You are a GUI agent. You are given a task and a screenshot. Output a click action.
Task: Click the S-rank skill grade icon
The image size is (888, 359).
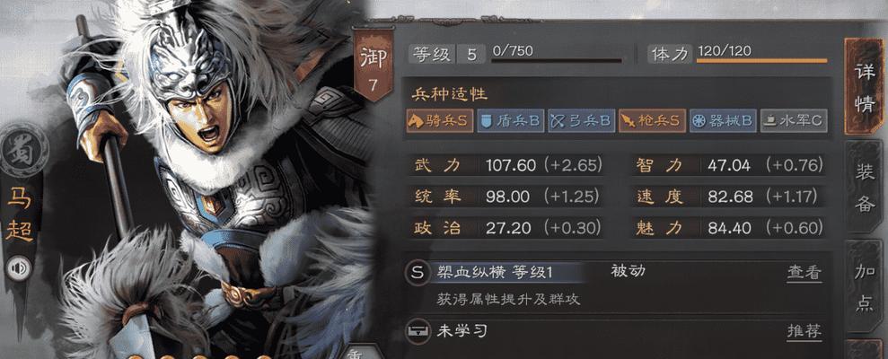point(418,272)
